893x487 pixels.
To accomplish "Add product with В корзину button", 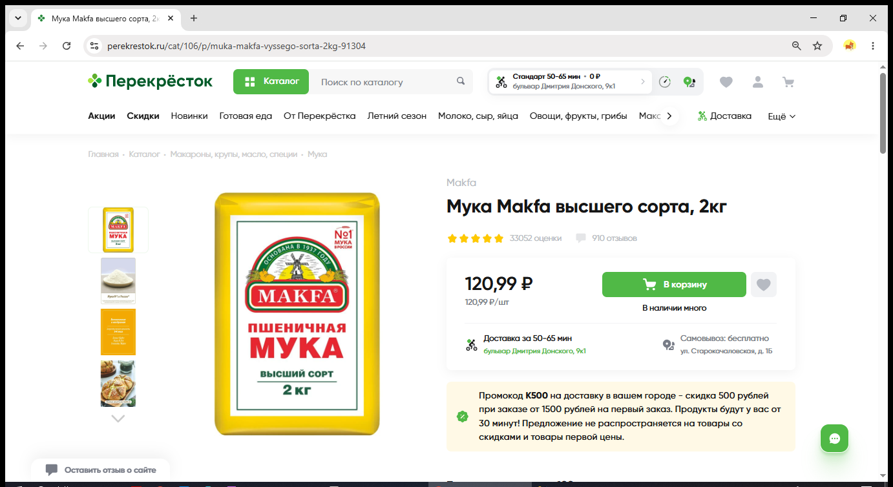I will (674, 284).
